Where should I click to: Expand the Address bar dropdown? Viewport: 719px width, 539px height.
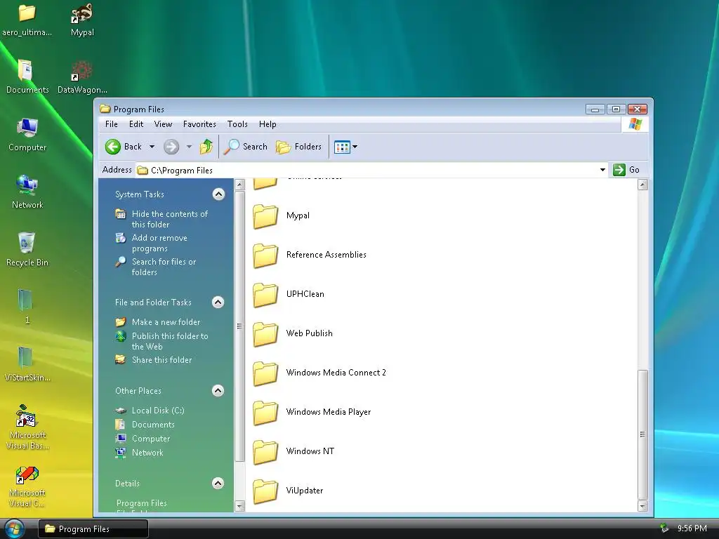602,170
